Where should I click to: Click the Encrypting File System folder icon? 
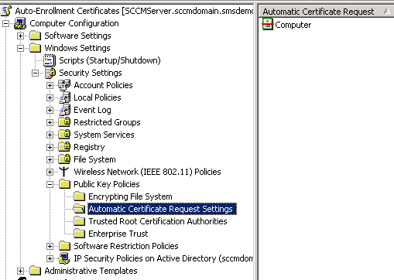click(x=80, y=196)
